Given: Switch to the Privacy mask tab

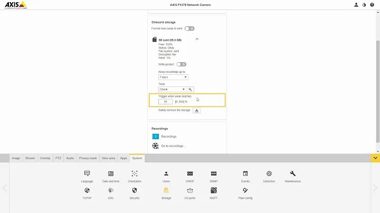Looking at the screenshot, I should coord(88,158).
